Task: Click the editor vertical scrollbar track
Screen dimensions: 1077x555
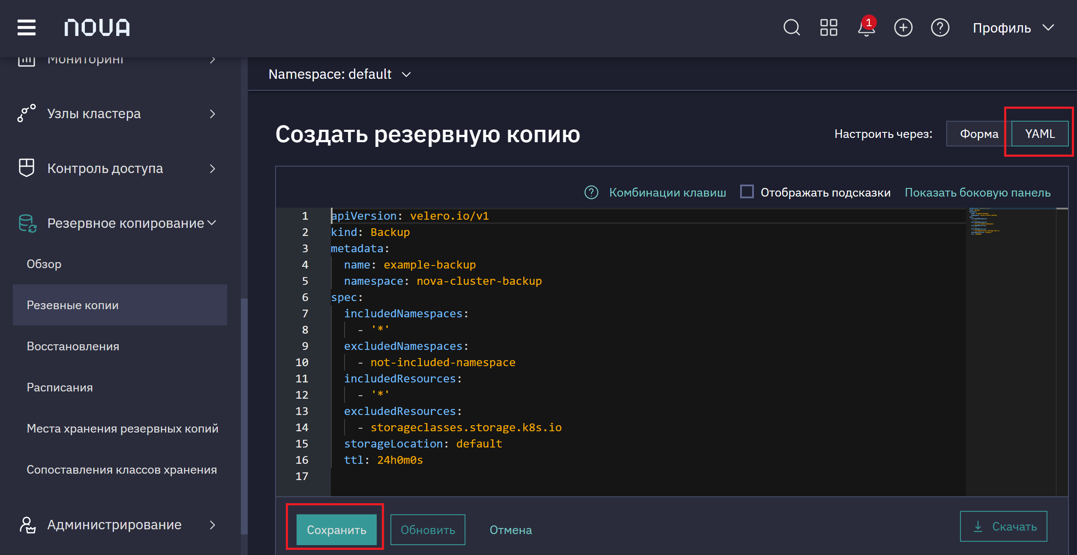Action: (1062, 351)
